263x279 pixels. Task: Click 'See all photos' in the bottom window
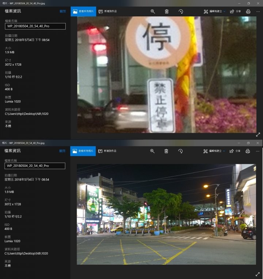(83, 151)
